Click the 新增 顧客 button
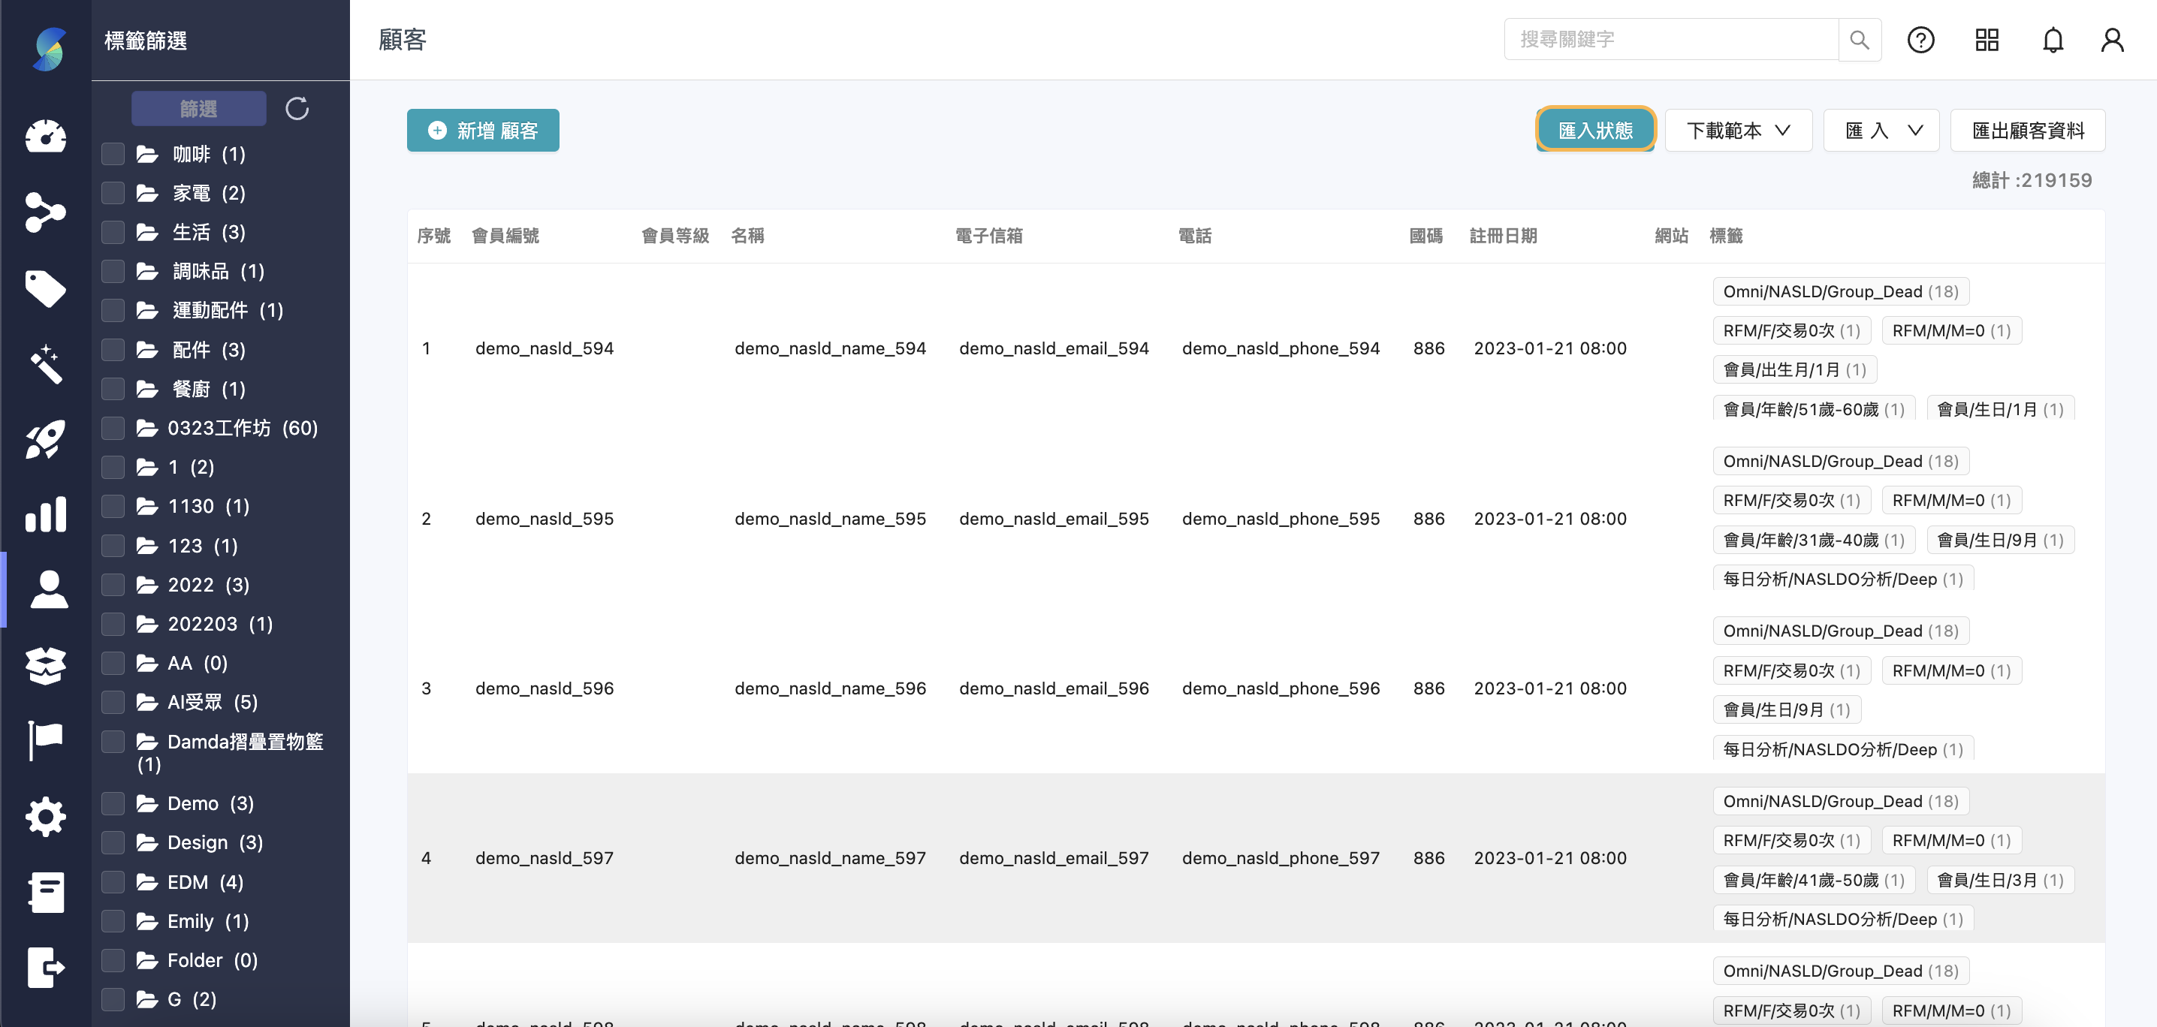The height and width of the screenshot is (1027, 2157). pyautogui.click(x=482, y=131)
